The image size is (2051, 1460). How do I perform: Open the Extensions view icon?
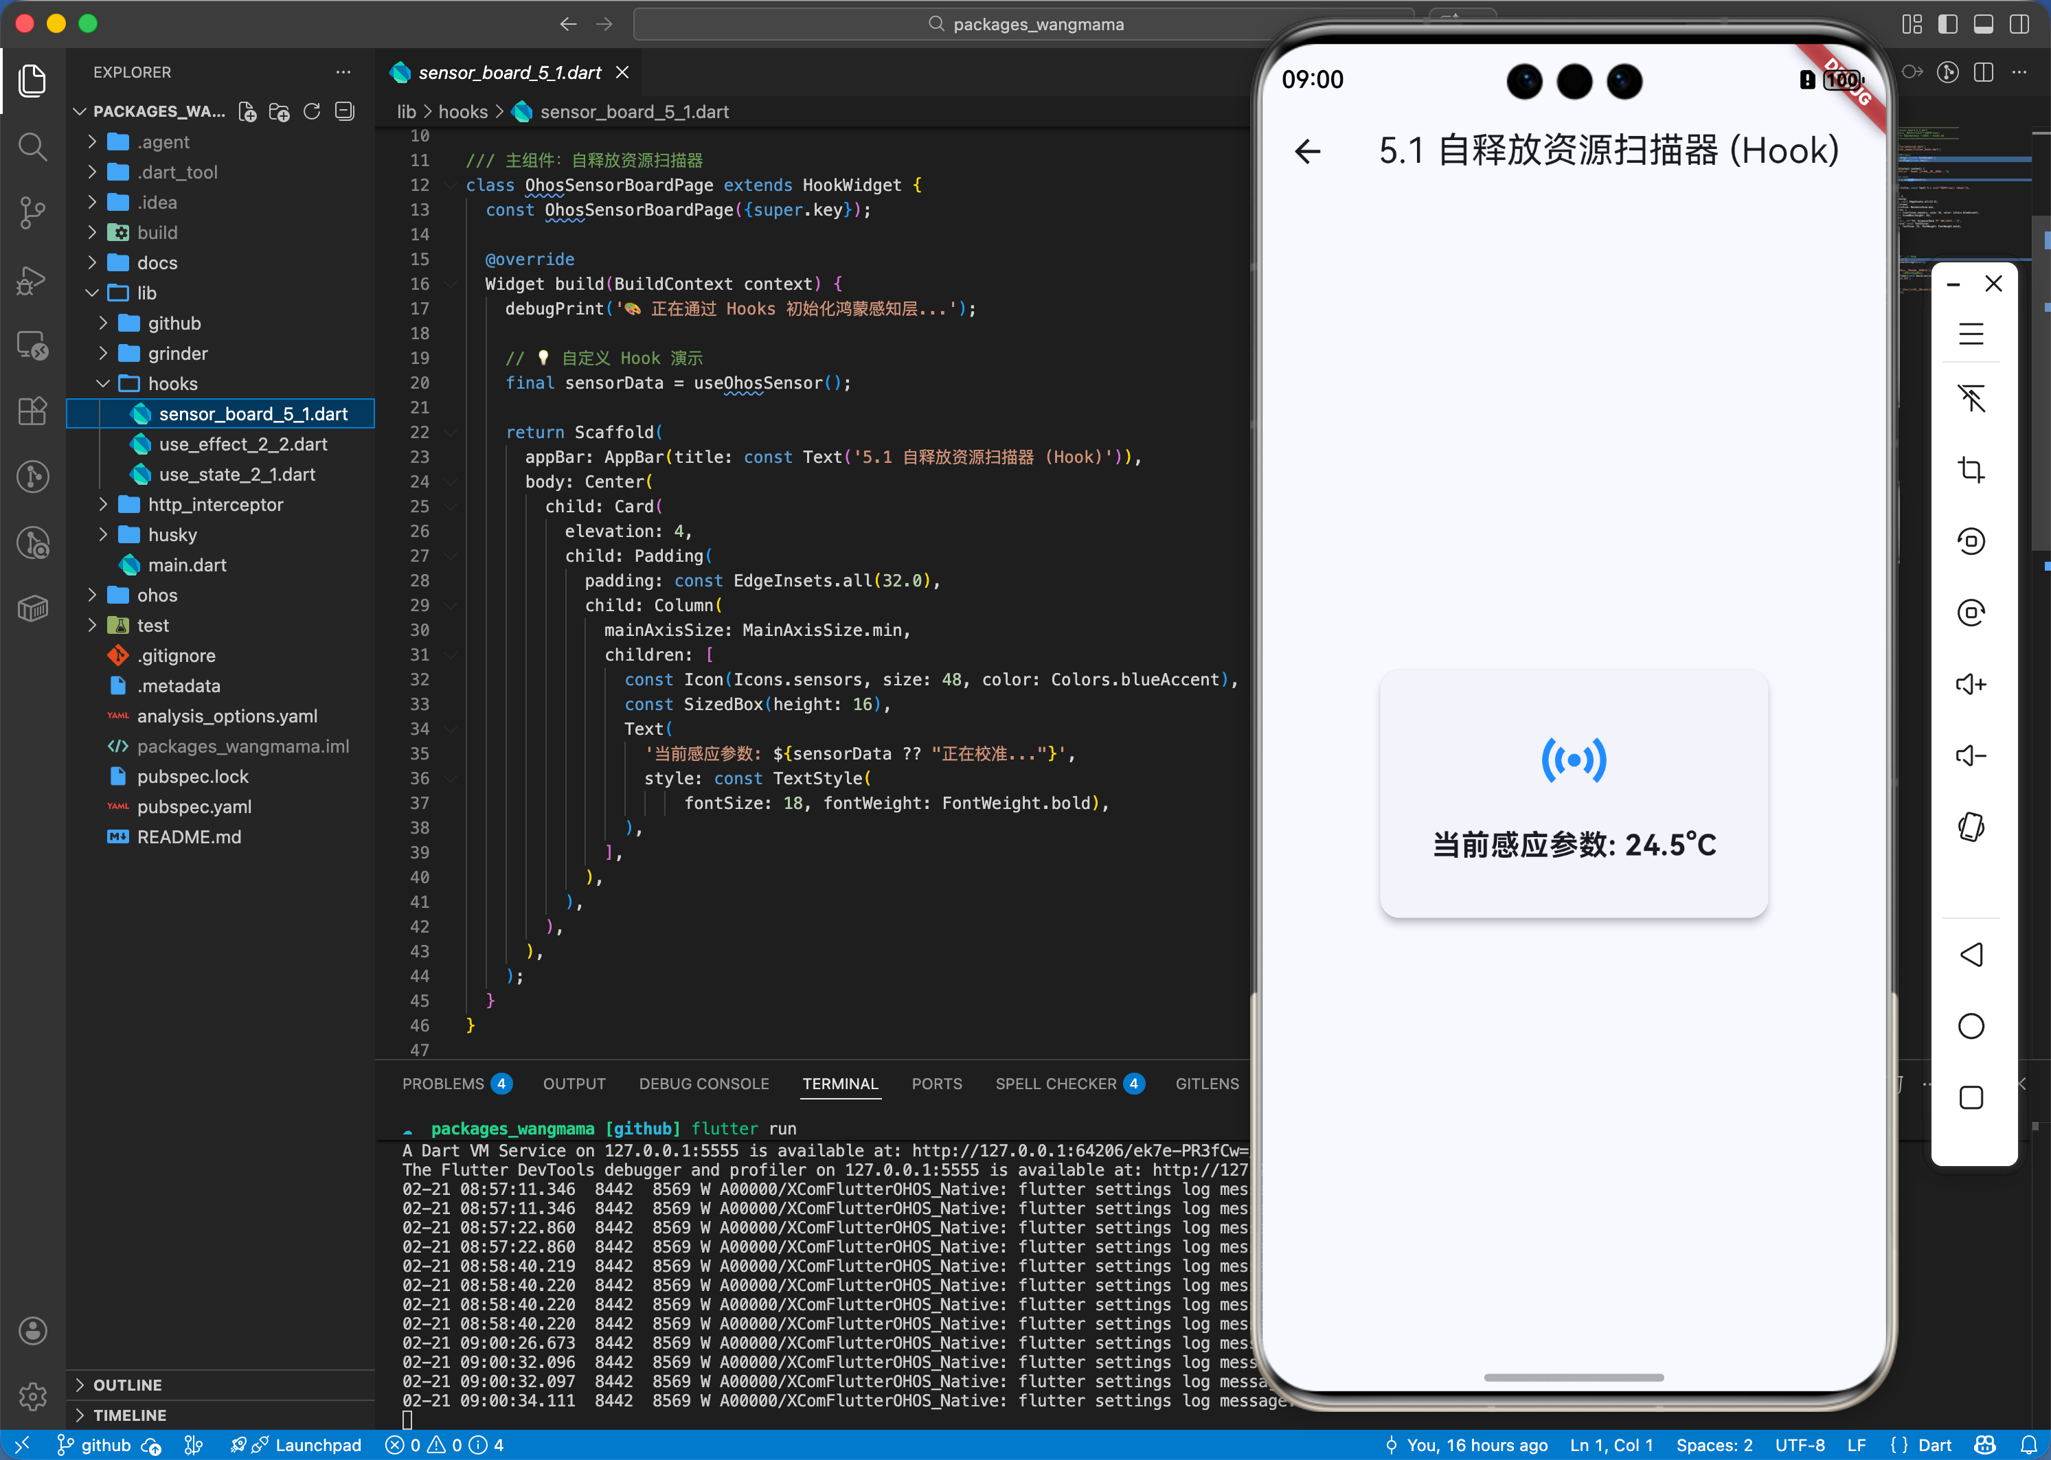point(32,412)
